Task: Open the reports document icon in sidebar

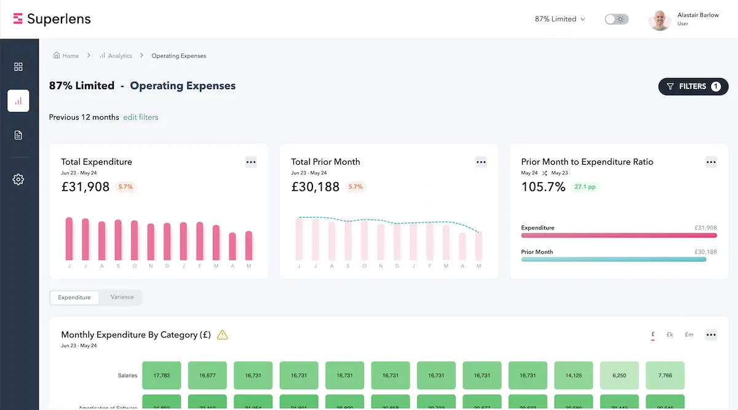Action: 18,135
